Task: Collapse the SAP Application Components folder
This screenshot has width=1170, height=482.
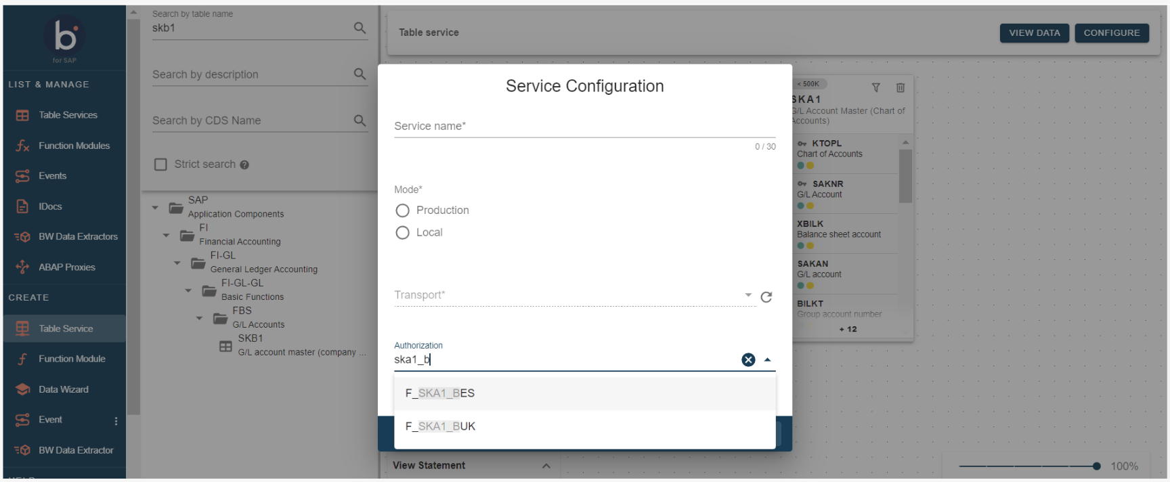Action: click(x=155, y=208)
